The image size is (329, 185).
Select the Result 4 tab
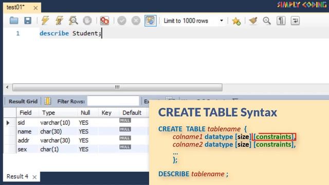point(17,176)
